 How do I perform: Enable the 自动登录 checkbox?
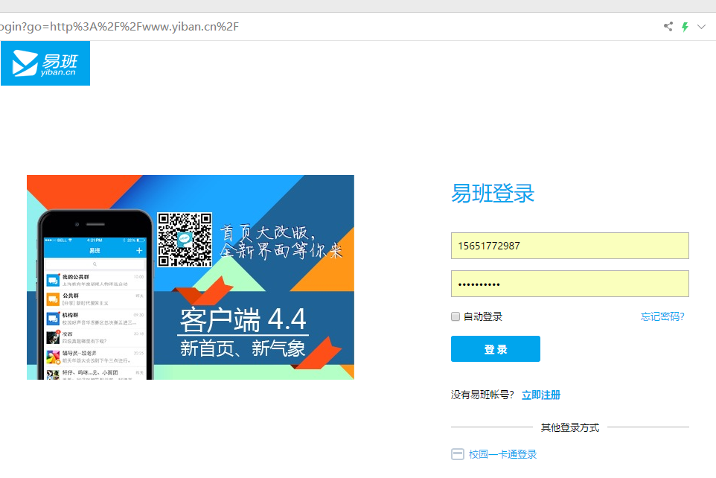point(456,316)
